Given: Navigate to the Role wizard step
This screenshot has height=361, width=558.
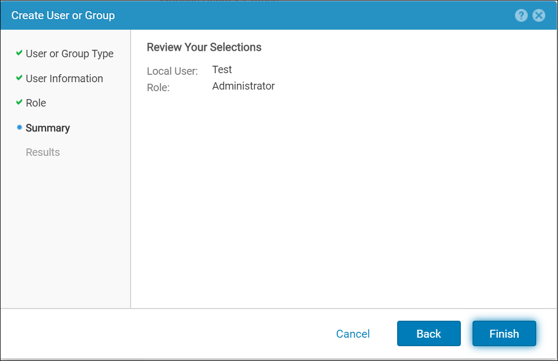Looking at the screenshot, I should 36,103.
